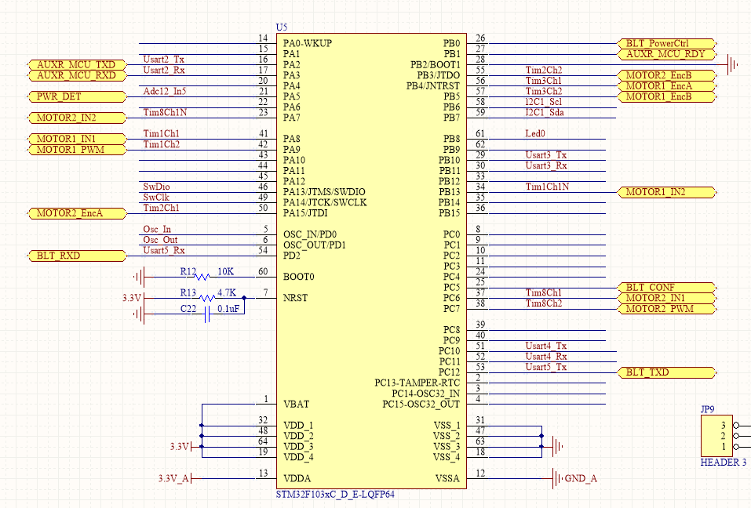Select the MOTOR1_PWM port
The height and width of the screenshot is (508, 751).
76,149
